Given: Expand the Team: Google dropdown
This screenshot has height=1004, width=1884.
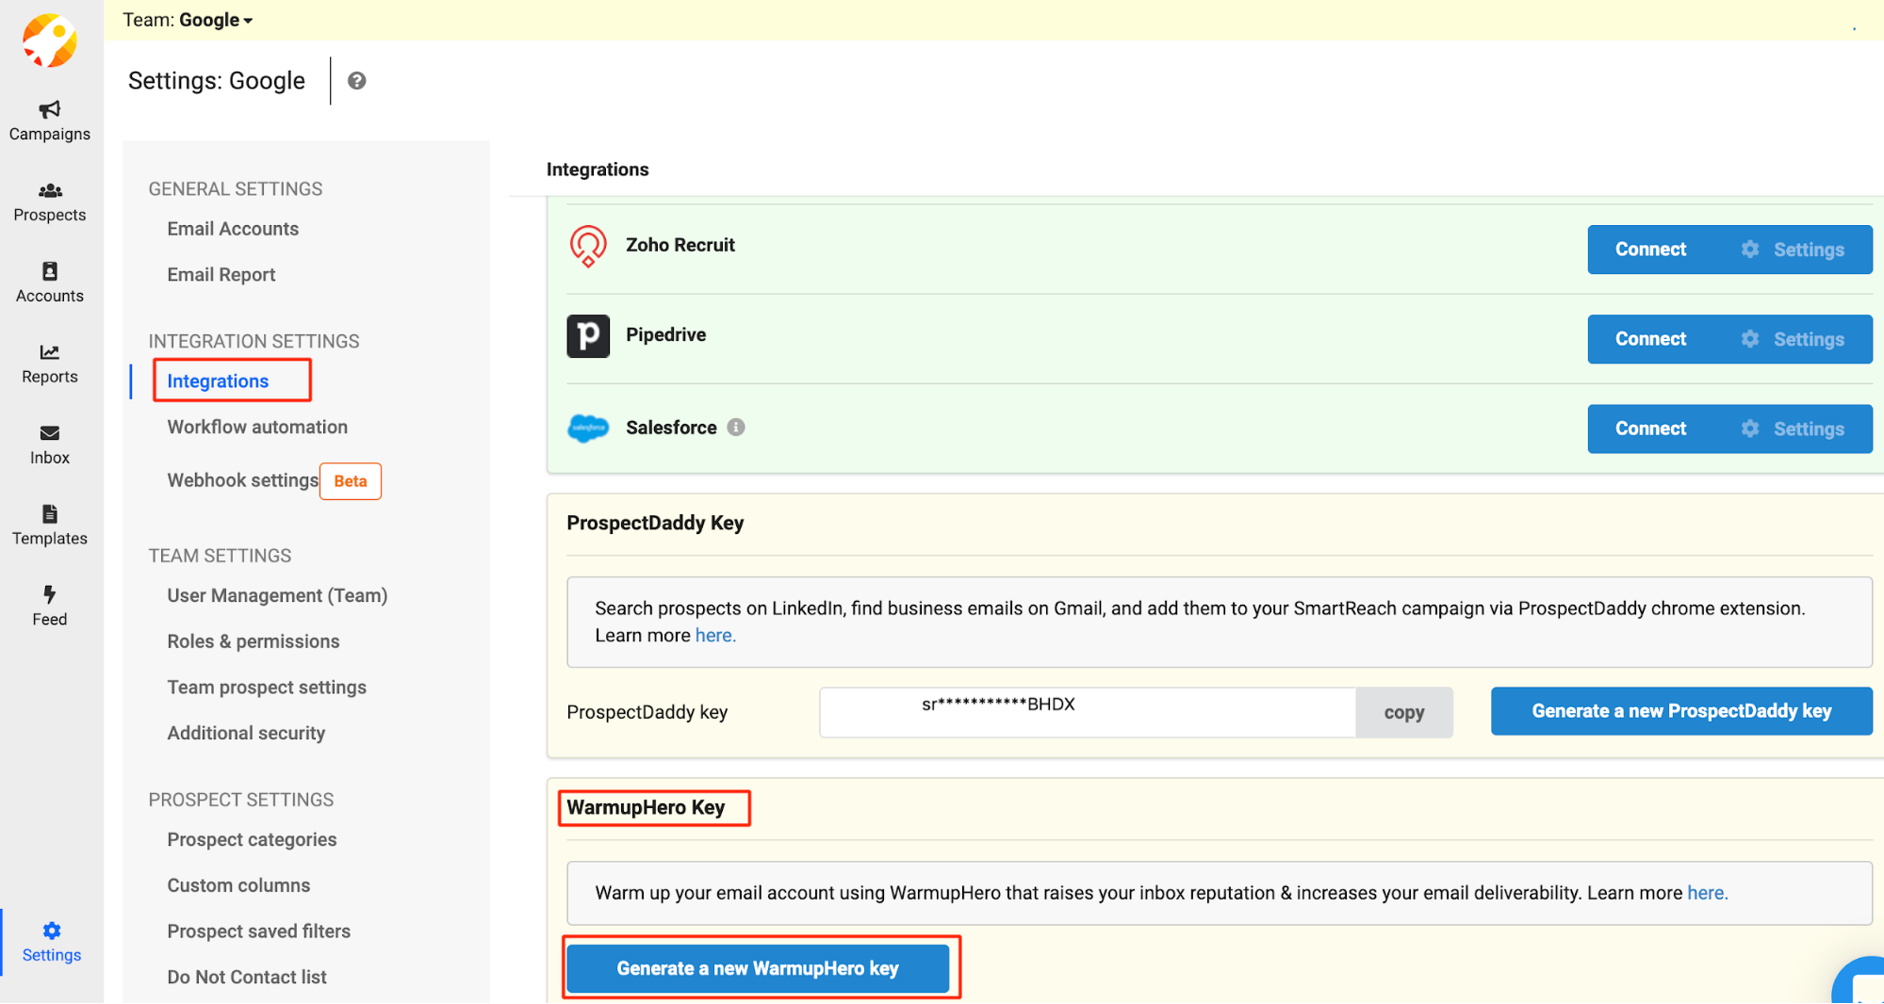Looking at the screenshot, I should [x=188, y=20].
